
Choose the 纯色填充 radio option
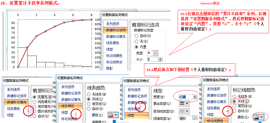pos(34,102)
